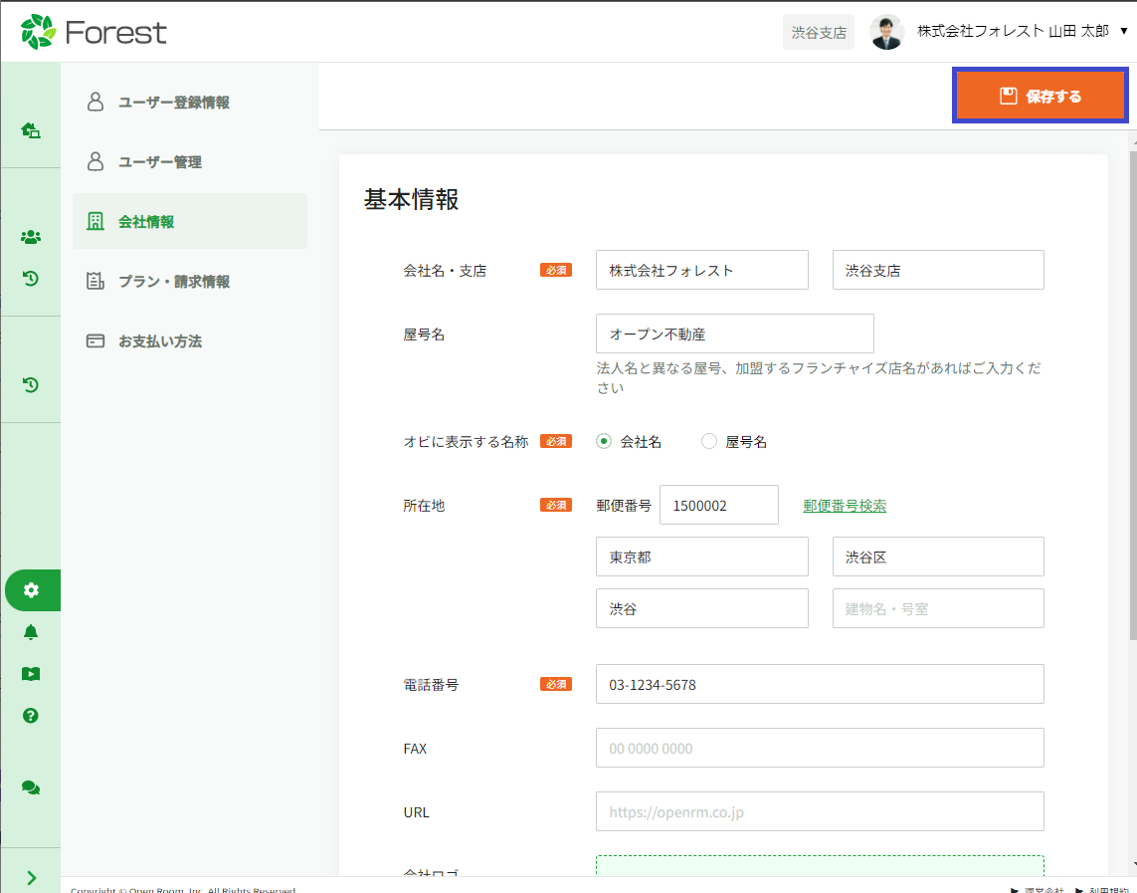Click the phone number field 03-1234-5678
This screenshot has width=1137, height=893.
[x=820, y=684]
